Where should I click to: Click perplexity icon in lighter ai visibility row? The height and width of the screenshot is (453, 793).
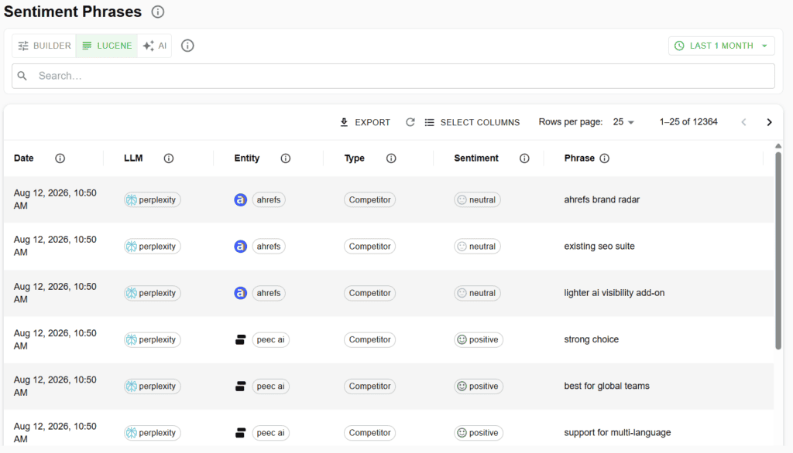pyautogui.click(x=132, y=293)
